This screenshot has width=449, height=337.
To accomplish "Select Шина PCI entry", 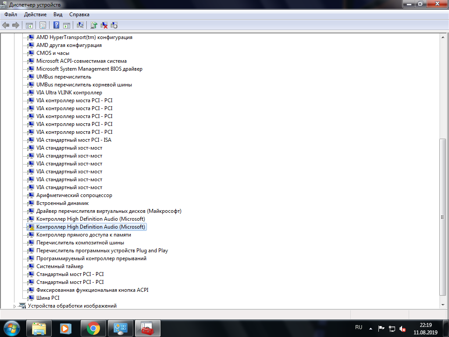I will (x=48, y=298).
